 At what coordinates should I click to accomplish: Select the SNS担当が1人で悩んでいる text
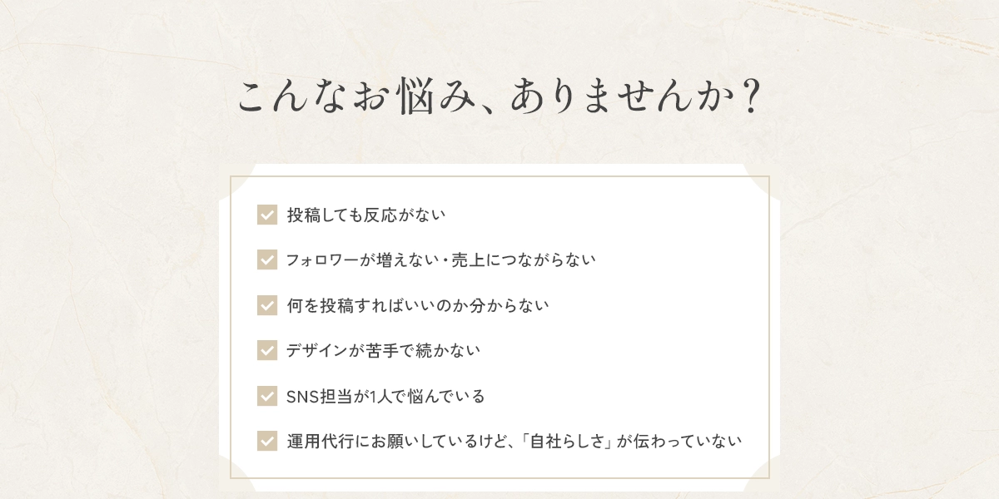click(385, 396)
